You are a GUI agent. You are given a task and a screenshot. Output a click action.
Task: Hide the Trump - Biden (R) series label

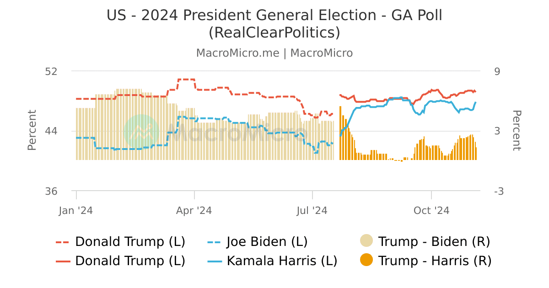434,241
